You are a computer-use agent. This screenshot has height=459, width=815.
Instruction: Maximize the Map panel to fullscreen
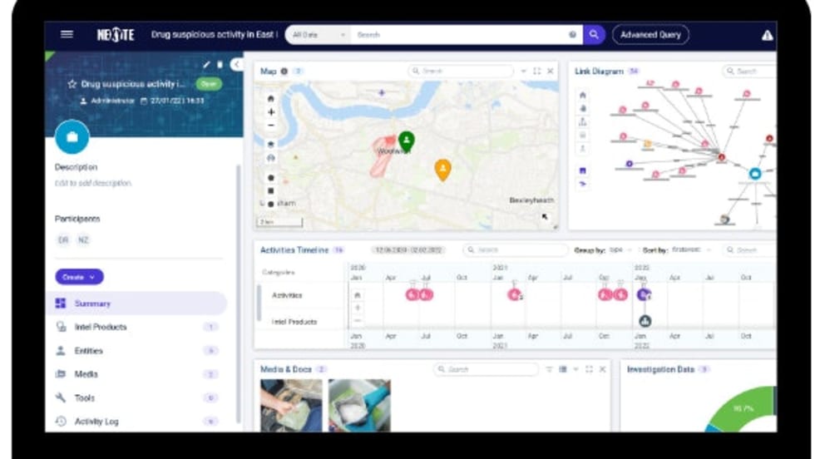[536, 72]
